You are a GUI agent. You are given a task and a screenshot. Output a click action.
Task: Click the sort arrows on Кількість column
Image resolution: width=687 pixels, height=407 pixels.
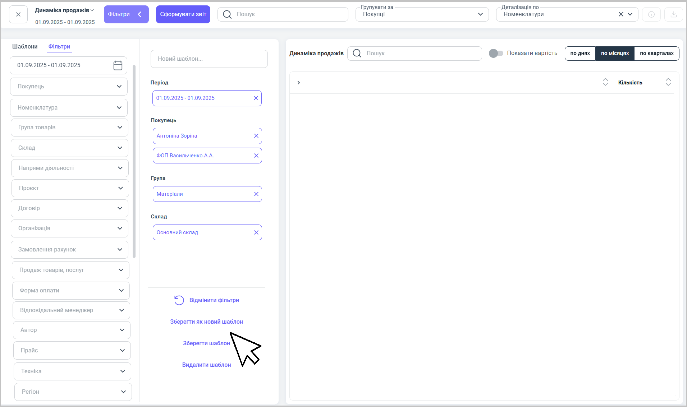point(668,82)
